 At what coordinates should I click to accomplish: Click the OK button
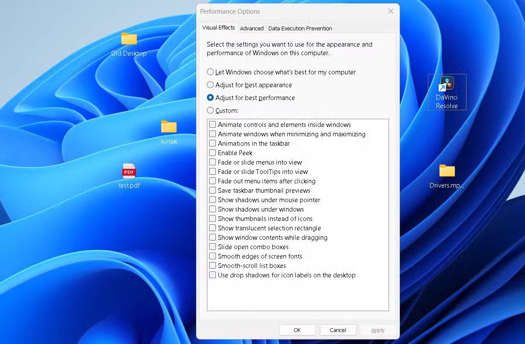297,329
